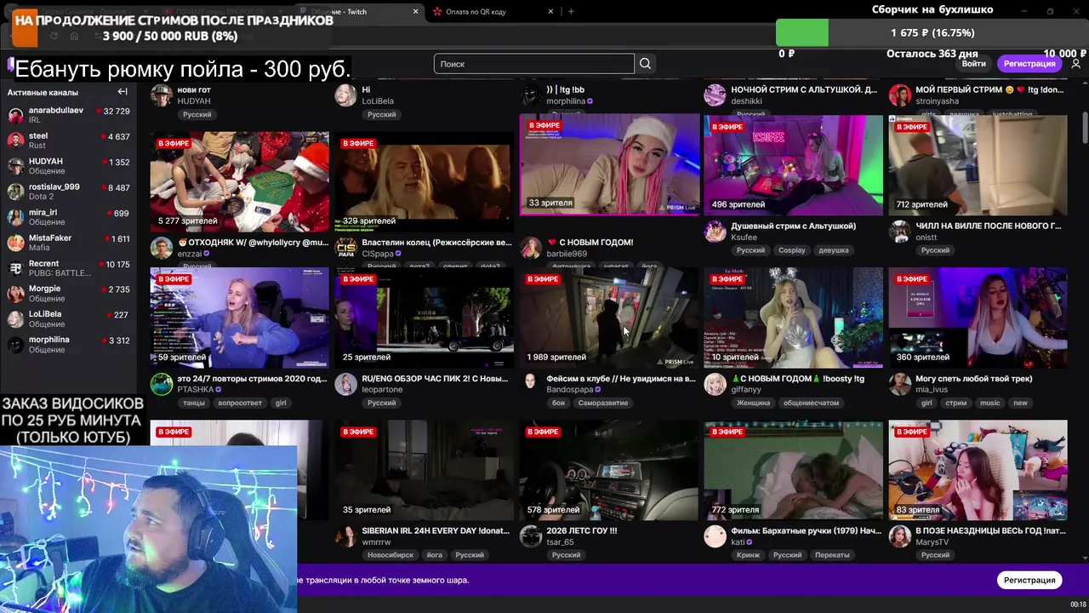1089x613 pixels.
Task: Click Ksufee channel avatar
Action: [x=716, y=231]
